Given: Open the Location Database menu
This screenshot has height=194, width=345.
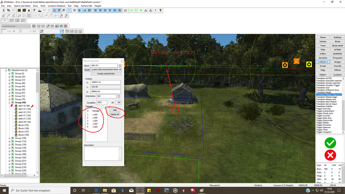Looking at the screenshot, I should coord(56,6).
